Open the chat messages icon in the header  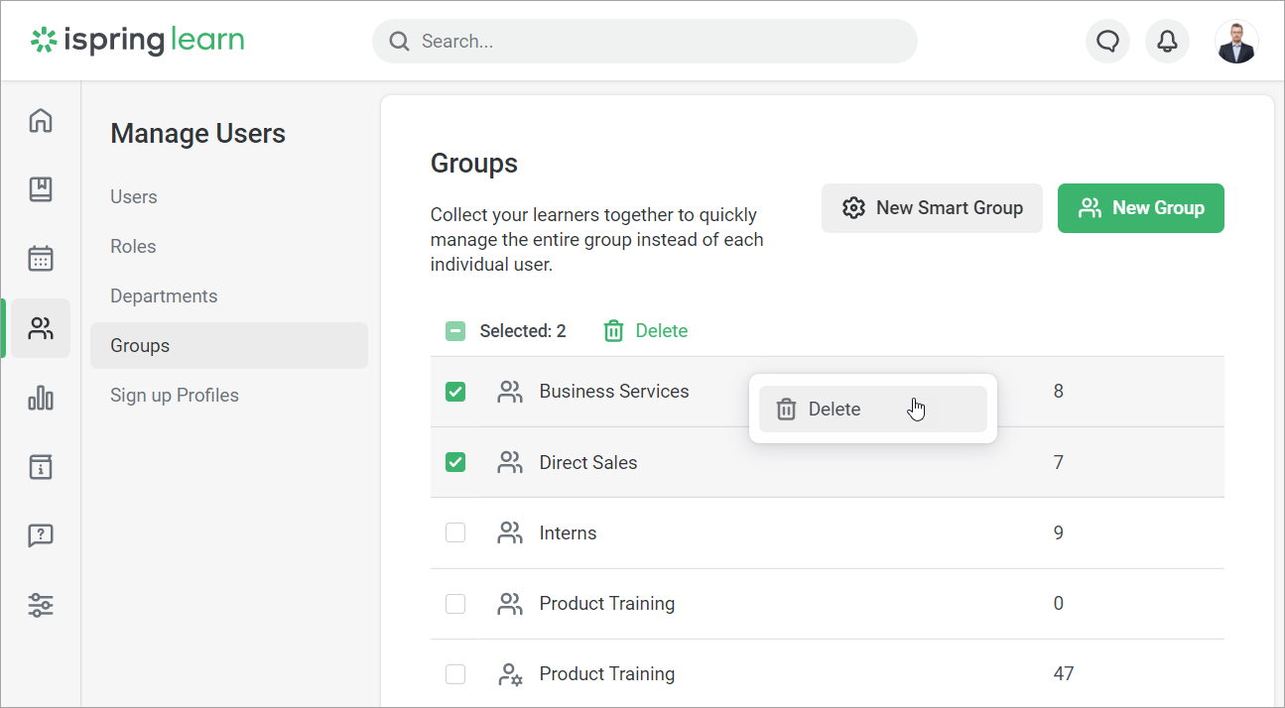(1108, 42)
